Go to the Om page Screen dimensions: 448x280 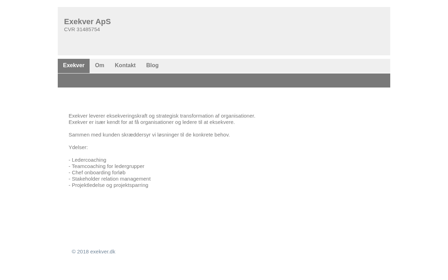tap(99, 65)
